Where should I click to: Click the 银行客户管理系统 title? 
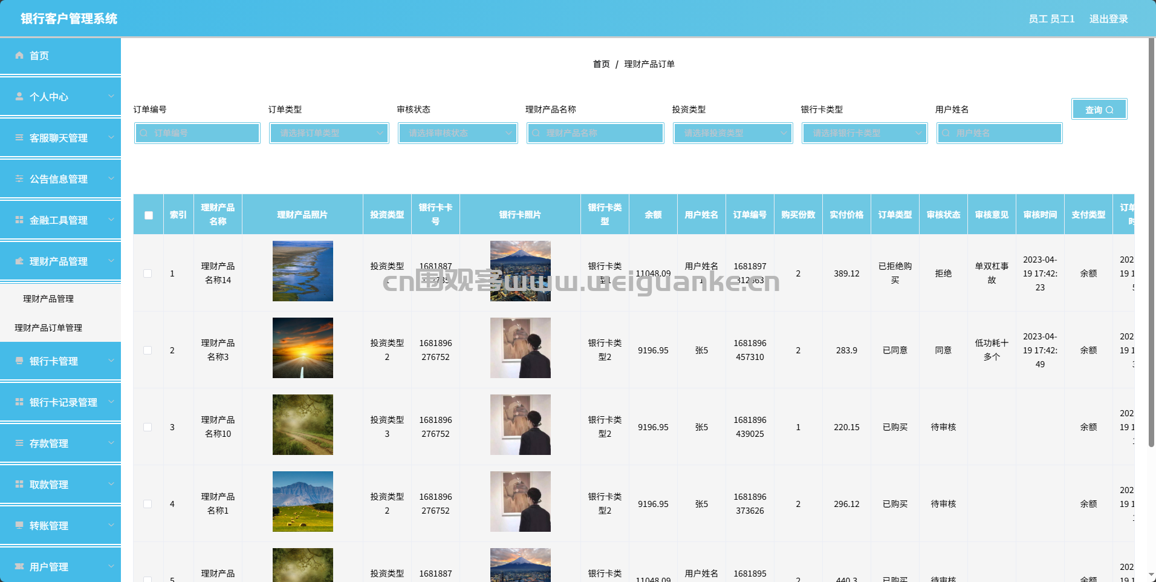(69, 19)
